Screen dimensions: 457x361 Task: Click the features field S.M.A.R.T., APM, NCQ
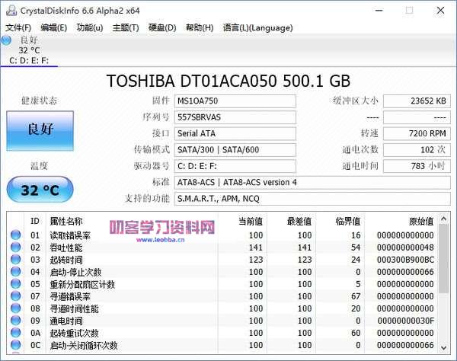tap(312, 199)
